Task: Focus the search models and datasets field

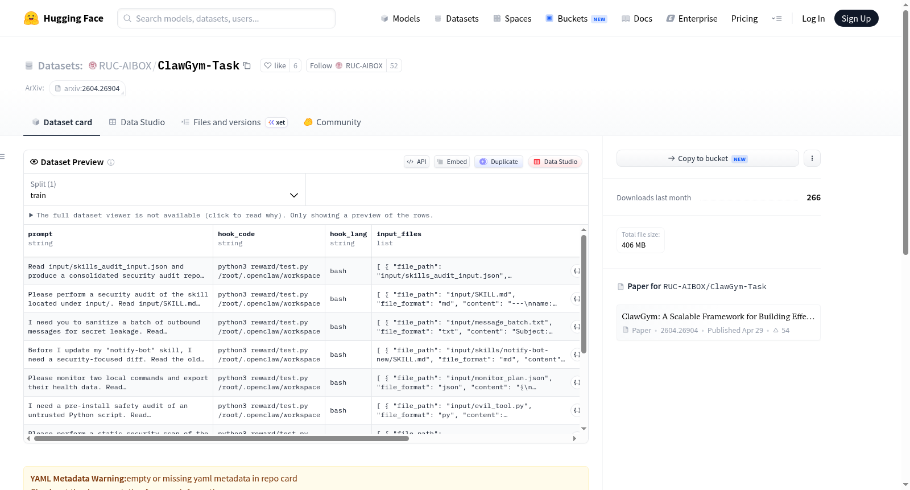Action: click(226, 18)
